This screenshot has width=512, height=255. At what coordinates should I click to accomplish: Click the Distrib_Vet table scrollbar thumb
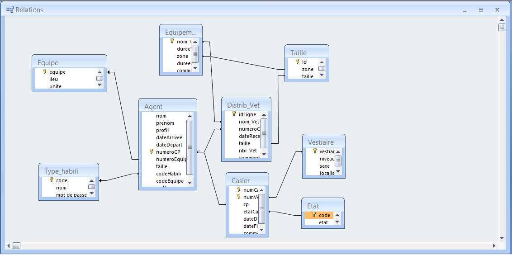(264, 133)
